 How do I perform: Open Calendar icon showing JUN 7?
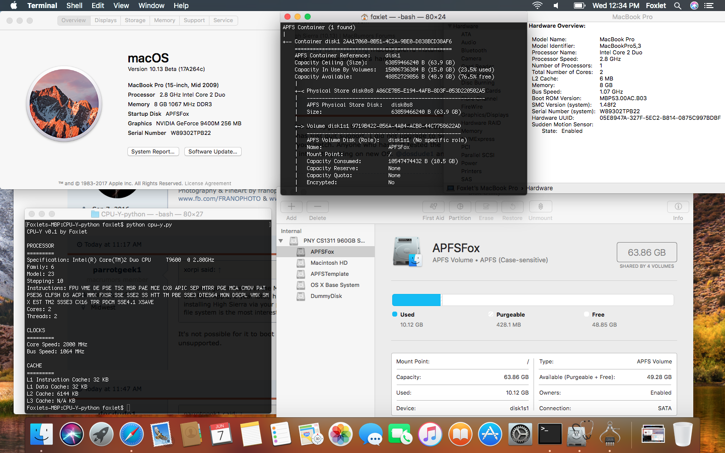[x=221, y=434]
